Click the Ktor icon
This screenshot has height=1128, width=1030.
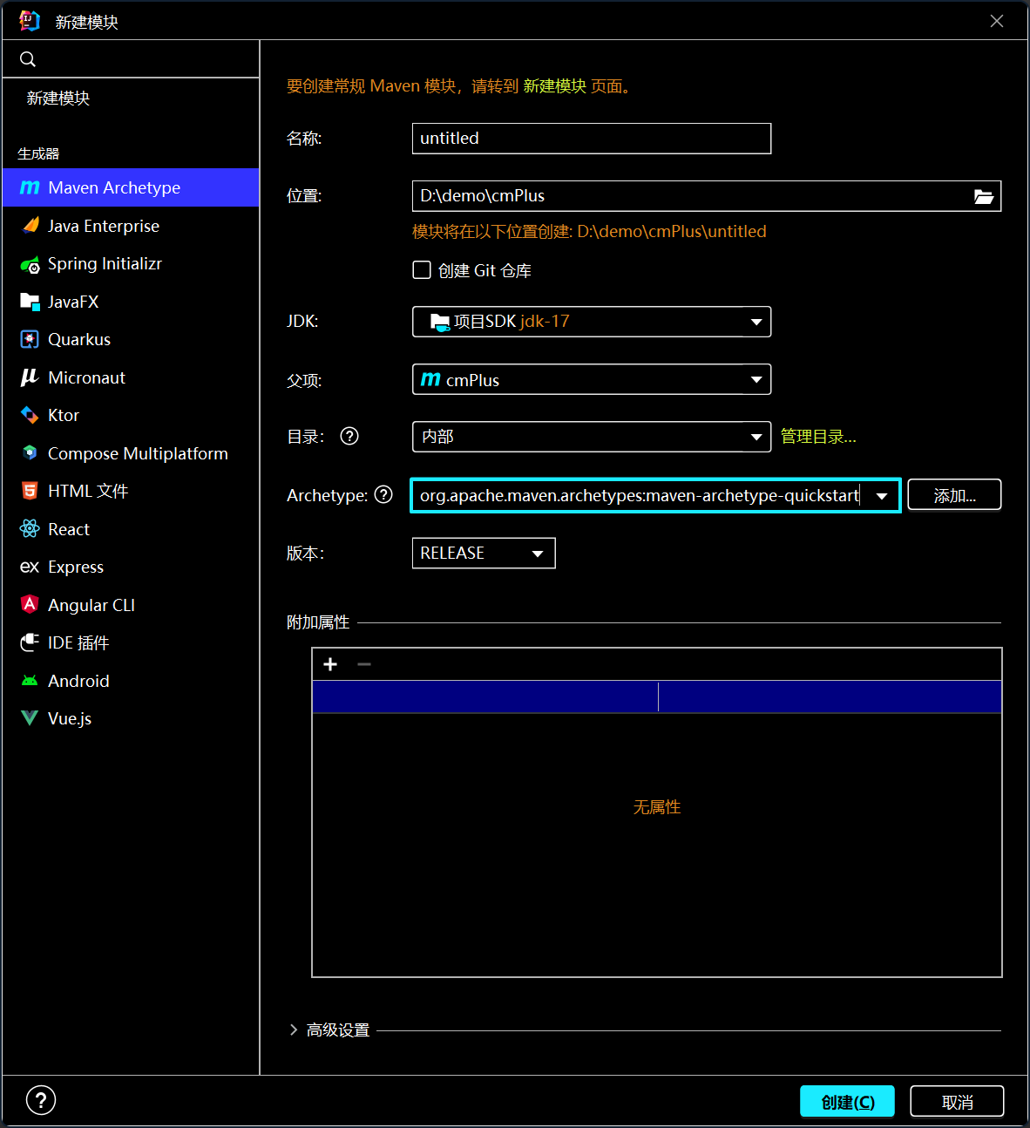[x=30, y=415]
